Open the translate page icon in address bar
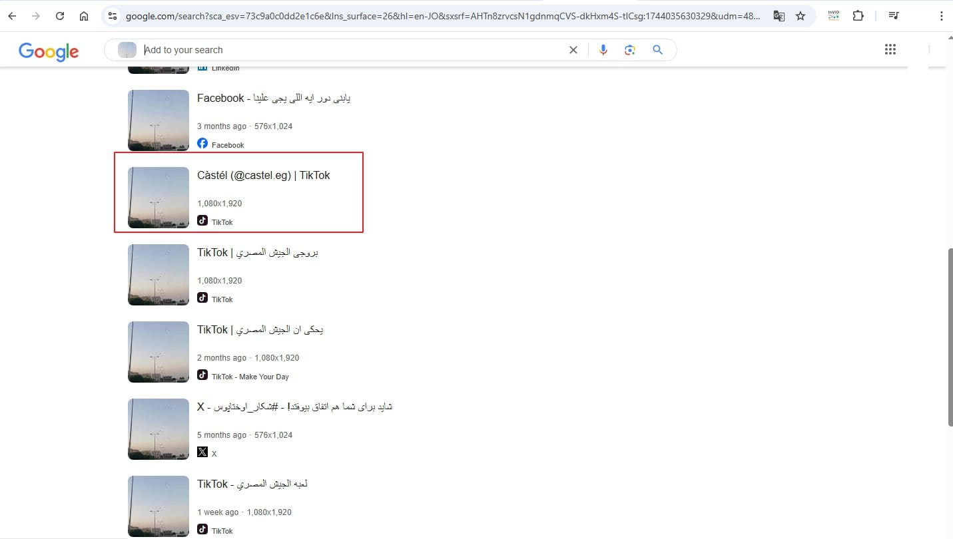The width and height of the screenshot is (953, 539). 779,16
